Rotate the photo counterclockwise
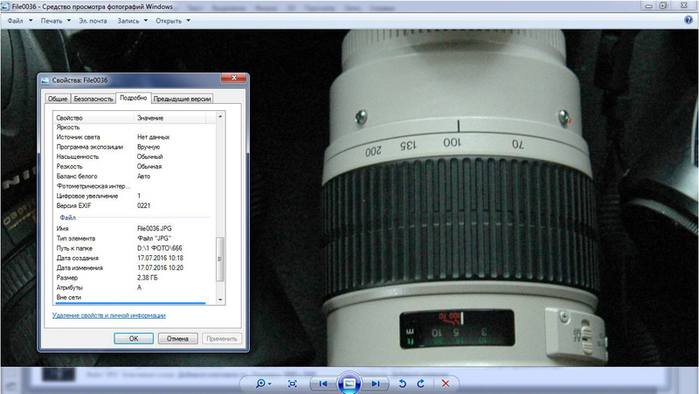 (x=402, y=384)
